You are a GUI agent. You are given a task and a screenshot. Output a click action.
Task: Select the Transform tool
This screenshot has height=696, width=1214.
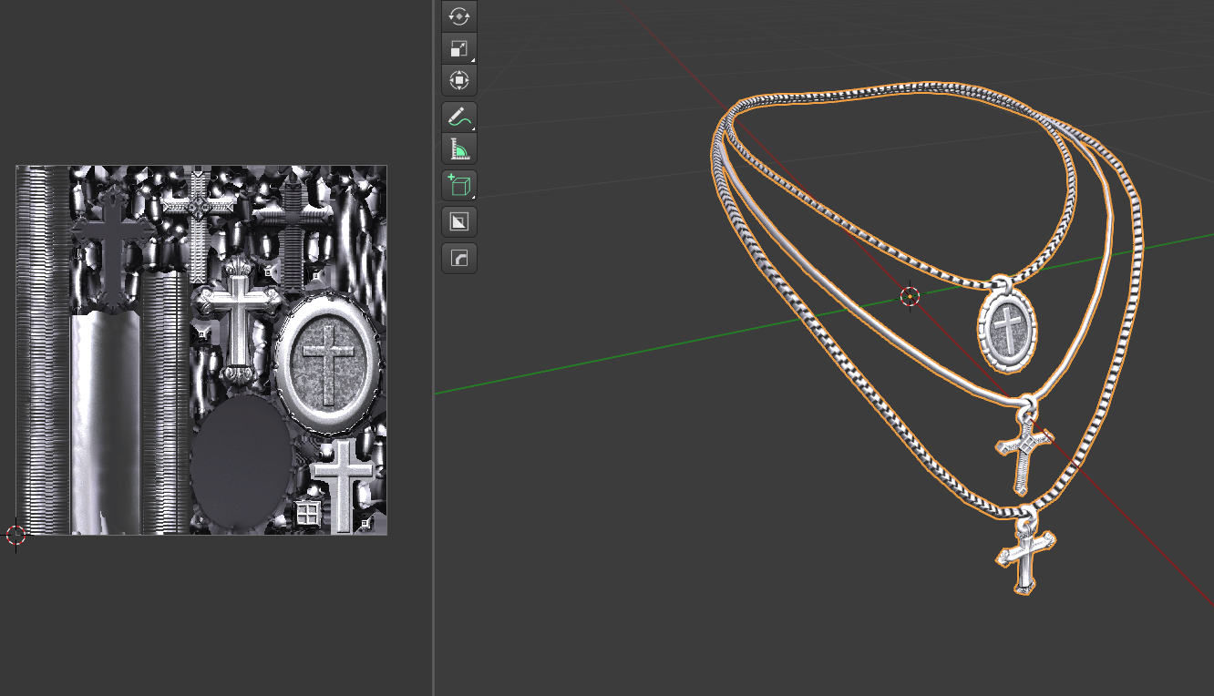pyautogui.click(x=459, y=80)
